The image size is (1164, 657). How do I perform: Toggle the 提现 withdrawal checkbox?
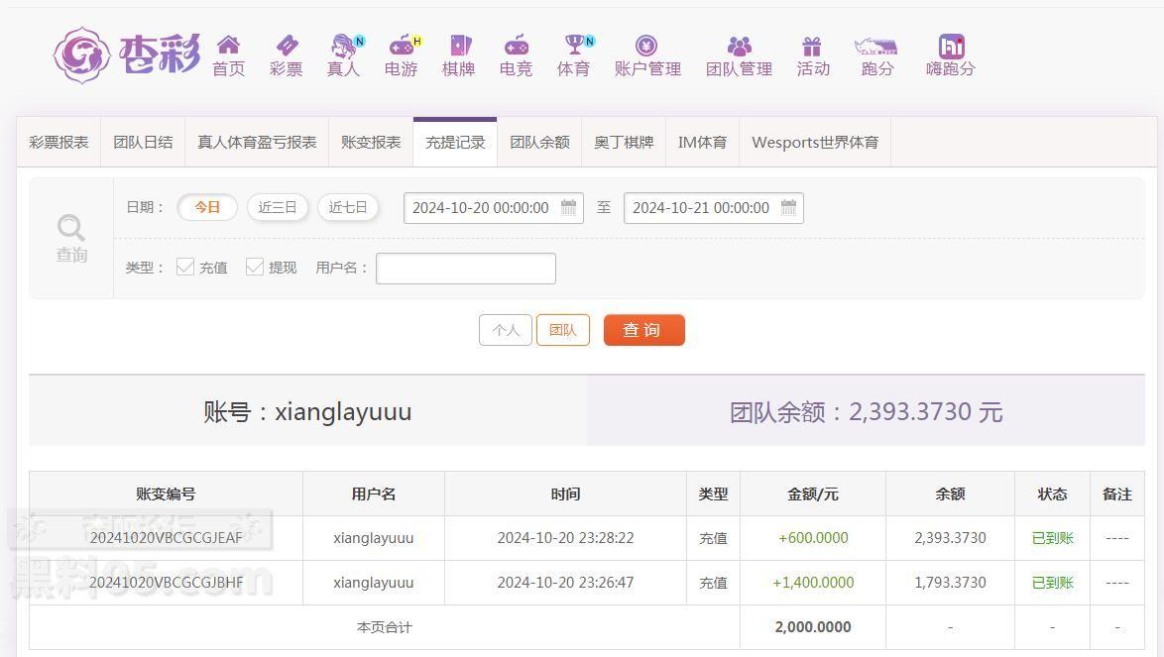click(255, 267)
